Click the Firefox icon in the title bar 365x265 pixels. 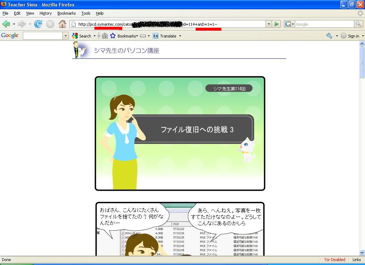pyautogui.click(x=4, y=4)
